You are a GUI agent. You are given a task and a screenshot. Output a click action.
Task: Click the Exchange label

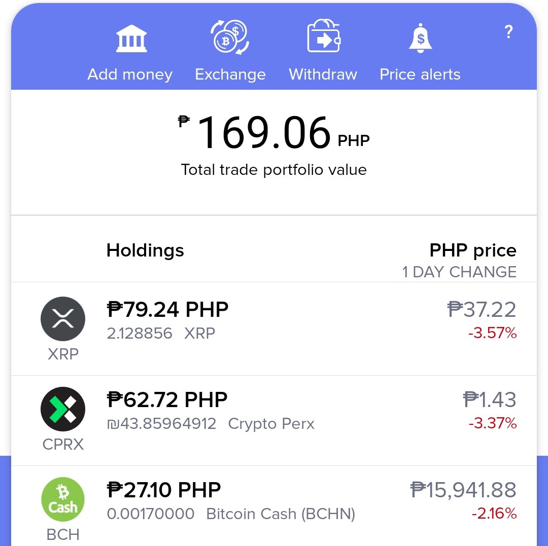pos(230,75)
